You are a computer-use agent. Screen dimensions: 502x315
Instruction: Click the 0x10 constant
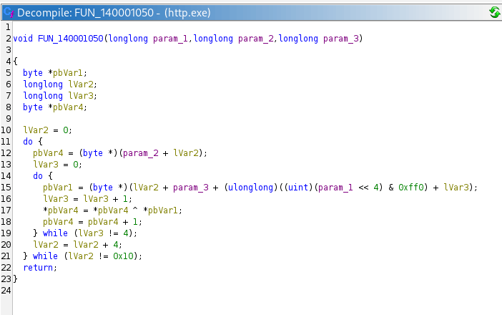tap(123, 256)
